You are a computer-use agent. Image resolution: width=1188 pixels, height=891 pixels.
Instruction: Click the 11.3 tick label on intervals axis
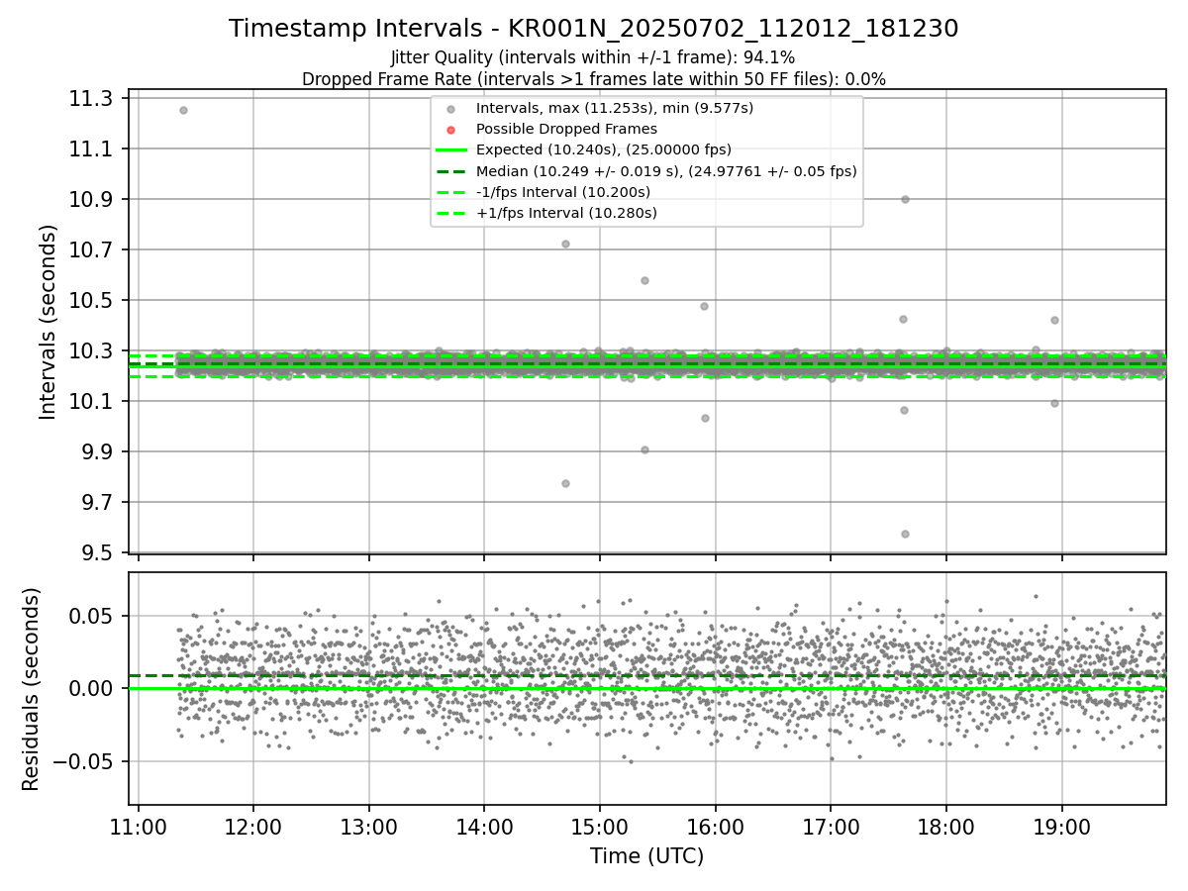pos(91,99)
